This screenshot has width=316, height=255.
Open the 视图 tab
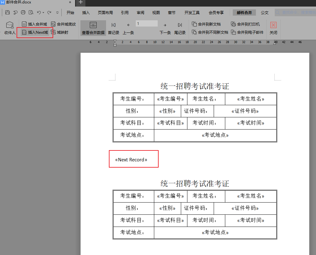(156, 13)
